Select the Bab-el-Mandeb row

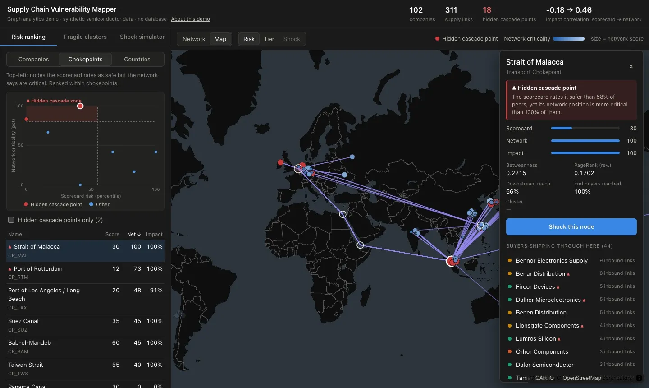click(85, 347)
